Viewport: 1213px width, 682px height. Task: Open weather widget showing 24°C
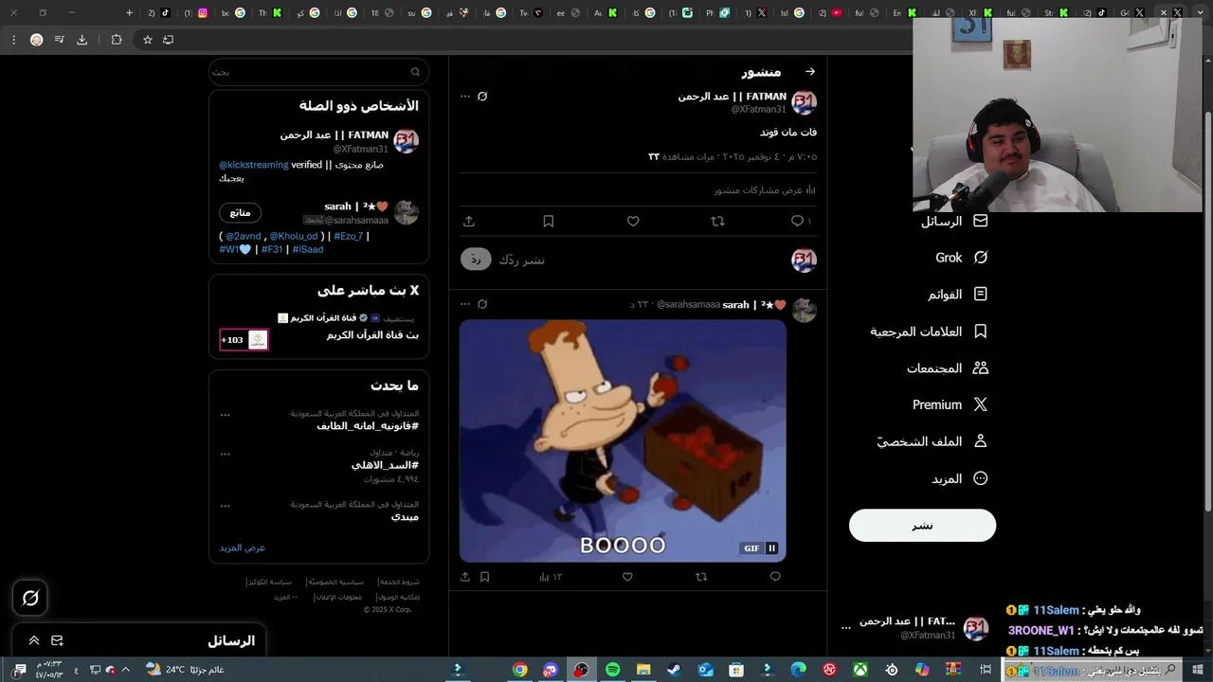[x=187, y=670]
